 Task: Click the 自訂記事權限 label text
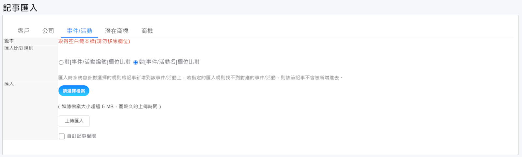82,136
